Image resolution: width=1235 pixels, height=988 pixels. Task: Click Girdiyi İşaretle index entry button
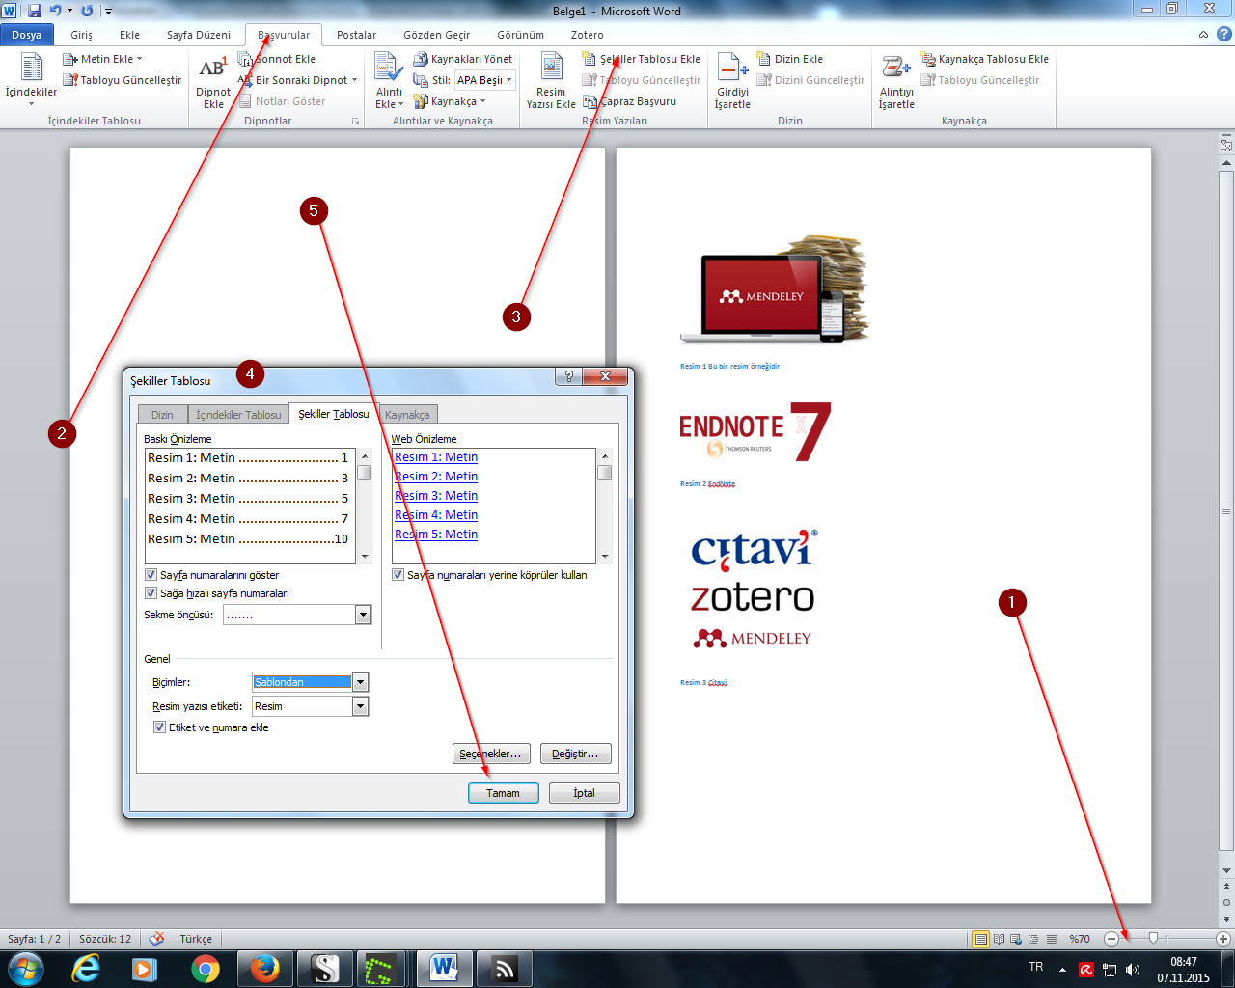[732, 81]
